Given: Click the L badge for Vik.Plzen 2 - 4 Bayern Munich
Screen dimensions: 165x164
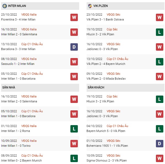Looking at the screenshot, I should pyautogui.click(x=159, y=62).
